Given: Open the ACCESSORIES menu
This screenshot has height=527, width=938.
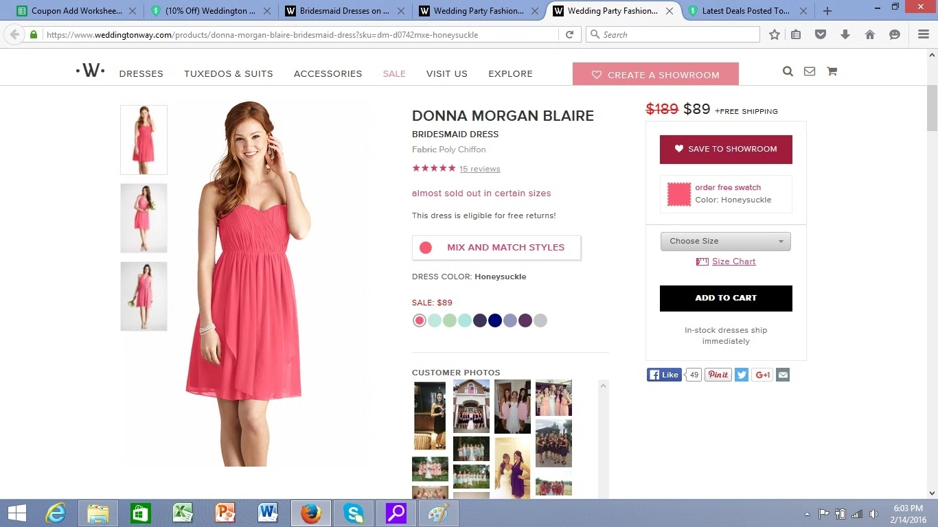Looking at the screenshot, I should tap(328, 73).
